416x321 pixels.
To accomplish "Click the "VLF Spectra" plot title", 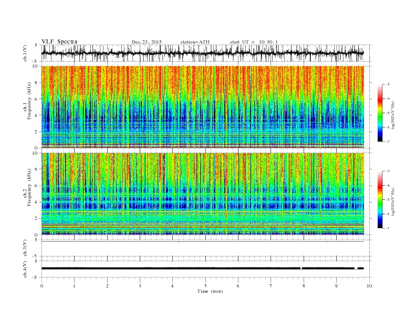I will 59,41.
